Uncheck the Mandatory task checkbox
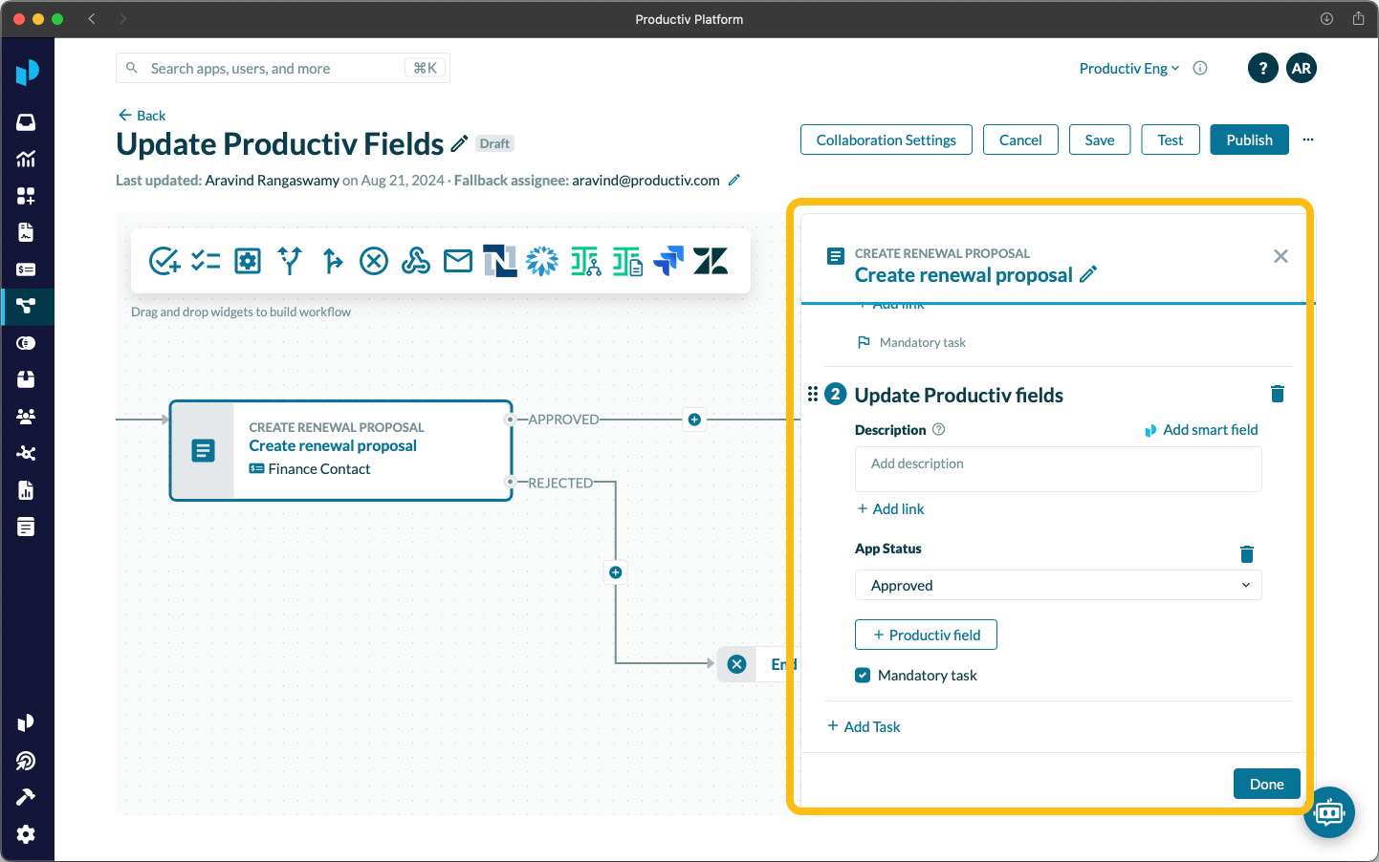 (x=863, y=676)
